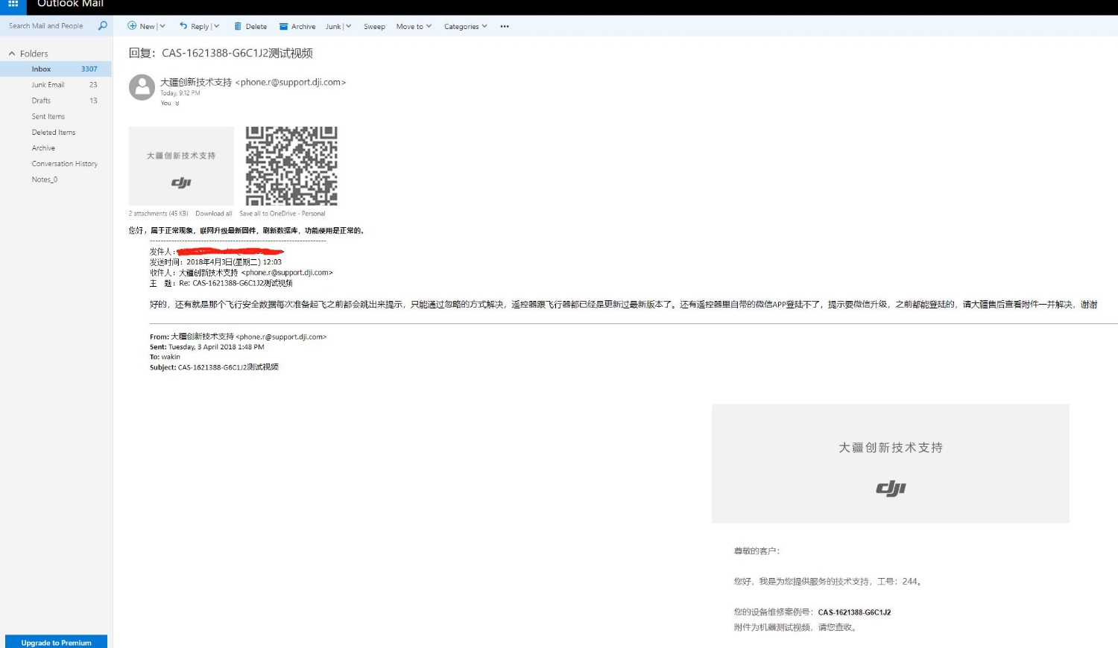Open the Categories dropdown
This screenshot has height=648, width=1118.
[466, 26]
